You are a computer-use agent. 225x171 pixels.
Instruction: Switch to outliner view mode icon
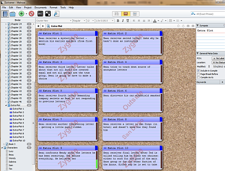point(135,14)
